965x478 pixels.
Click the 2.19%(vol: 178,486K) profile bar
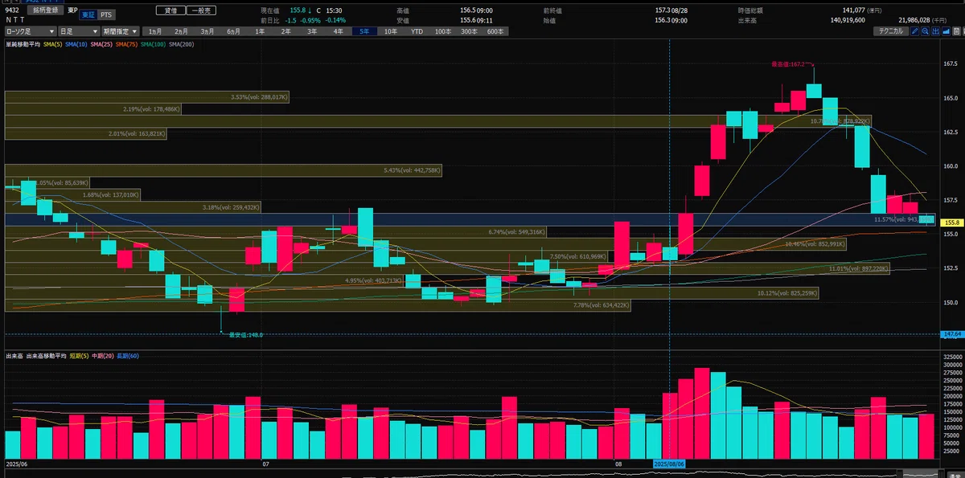tap(93, 109)
